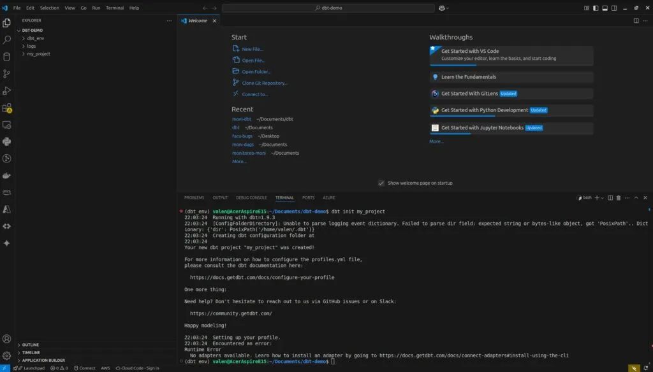Open the Learn the Fundamentals walkthrough

pyautogui.click(x=511, y=77)
